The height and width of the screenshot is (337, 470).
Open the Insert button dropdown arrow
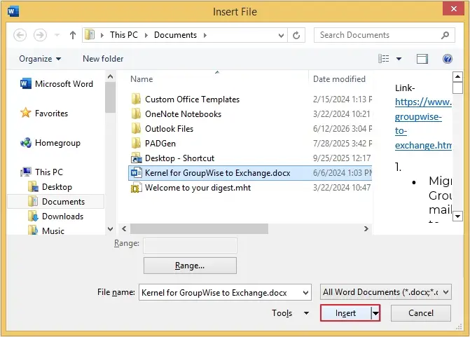tap(375, 314)
